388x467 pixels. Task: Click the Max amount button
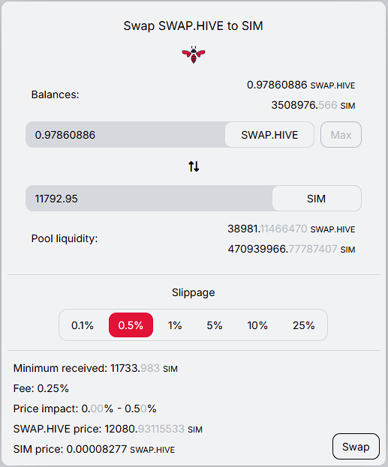pyautogui.click(x=341, y=135)
